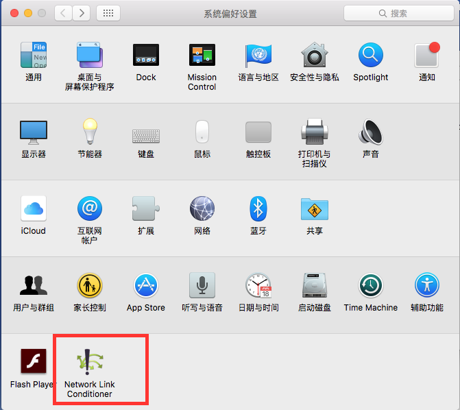Open 共享 (Sharing) preferences
The image size is (460, 410).
click(x=315, y=209)
